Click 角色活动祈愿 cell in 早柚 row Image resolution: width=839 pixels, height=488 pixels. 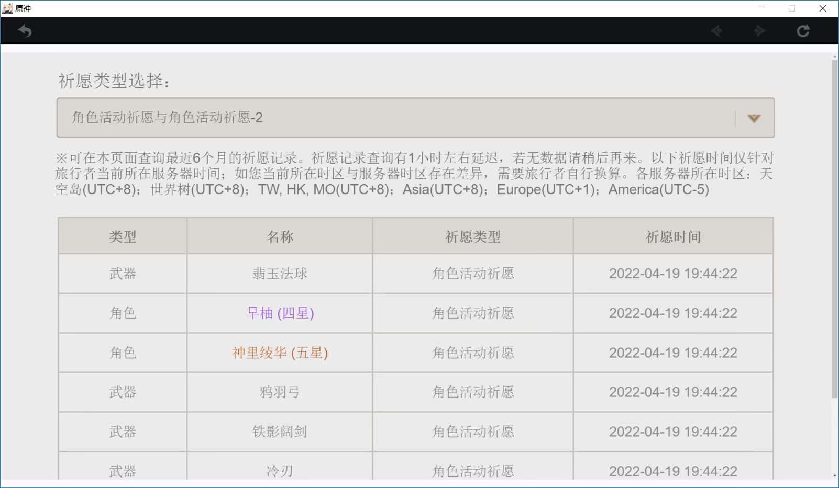pos(473,313)
